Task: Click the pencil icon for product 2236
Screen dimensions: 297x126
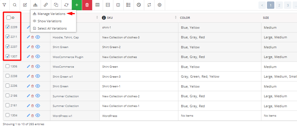Action: point(29,86)
